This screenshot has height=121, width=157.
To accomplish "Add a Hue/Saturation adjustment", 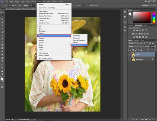I will click(133, 34).
